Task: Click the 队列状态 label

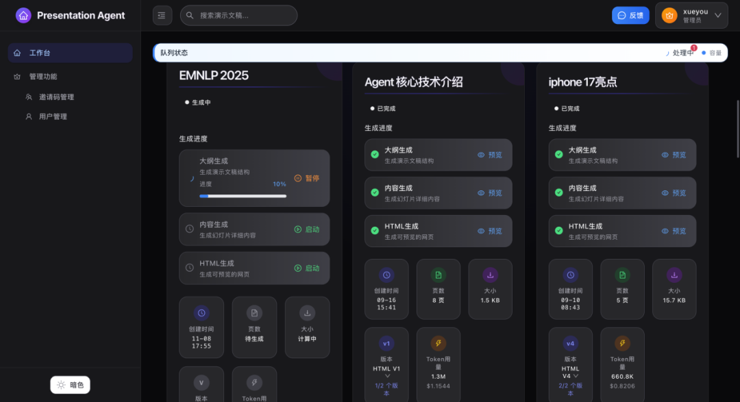Action: point(174,53)
